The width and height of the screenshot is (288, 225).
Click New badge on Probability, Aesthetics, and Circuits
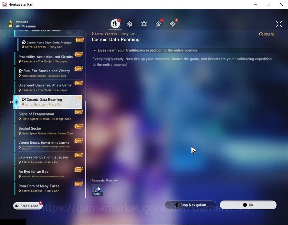(79, 54)
